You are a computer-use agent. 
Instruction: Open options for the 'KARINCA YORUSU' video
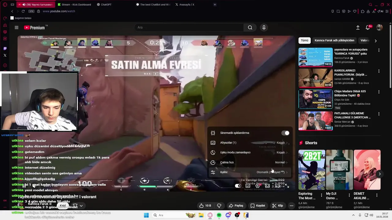[x=379, y=50]
